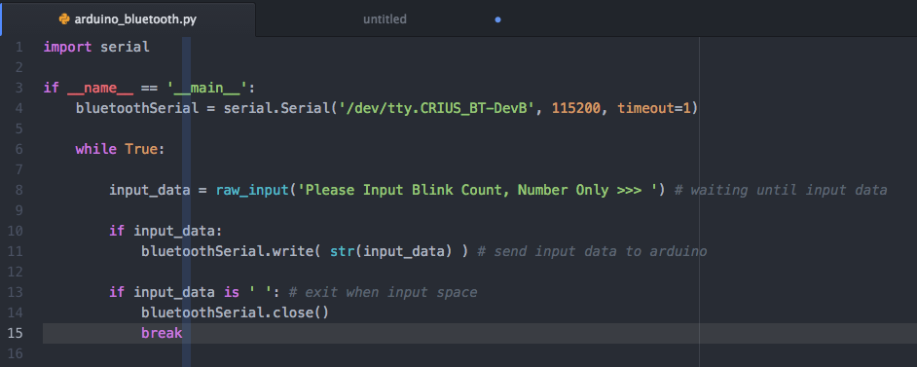
Task: Click the 'timeout' argument
Action: click(645, 108)
